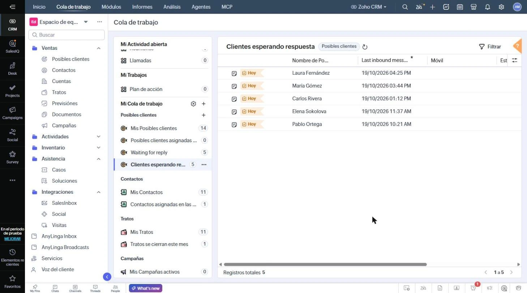527x293 pixels.
Task: Open the Módulos menu tab
Action: click(x=111, y=7)
